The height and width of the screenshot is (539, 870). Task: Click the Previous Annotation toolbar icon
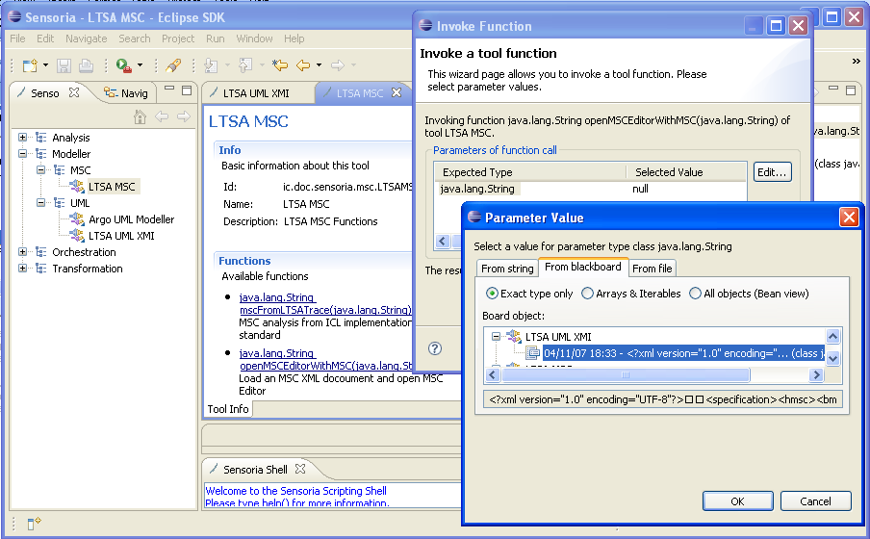click(244, 65)
